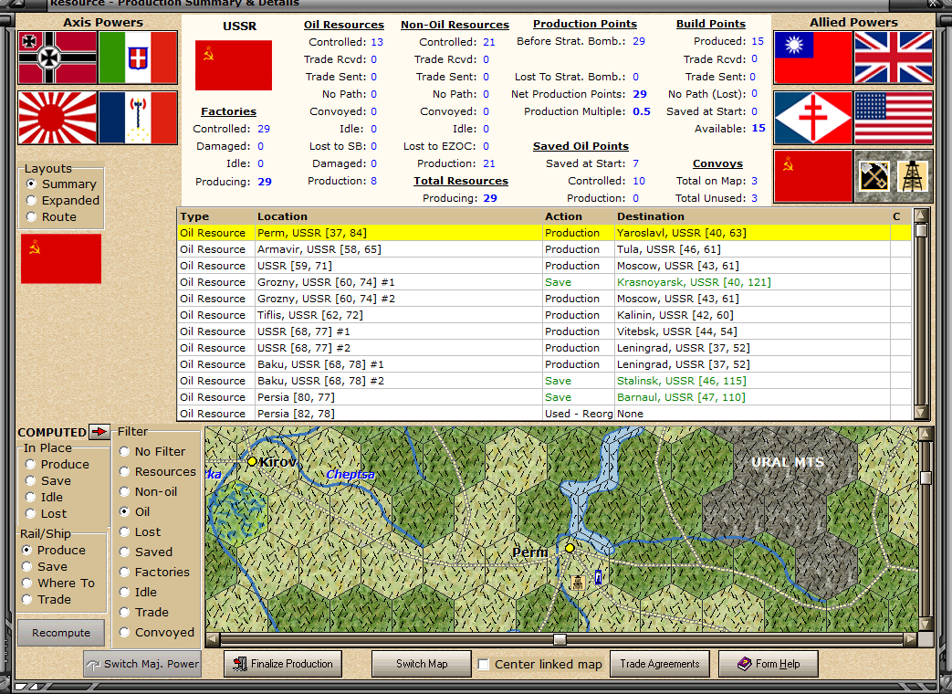Click Switch Maj. Power button
Screen dimensions: 952x694
[142, 664]
